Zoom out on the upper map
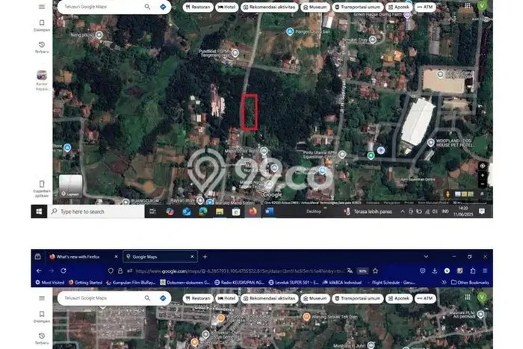The height and width of the screenshot is (349, 523). click(483, 184)
